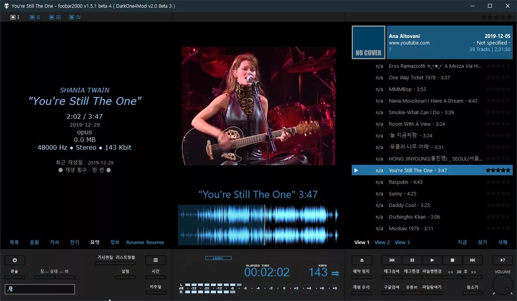This screenshot has height=301, width=517.
Task: Open the 음원 tab
Action: 34,242
